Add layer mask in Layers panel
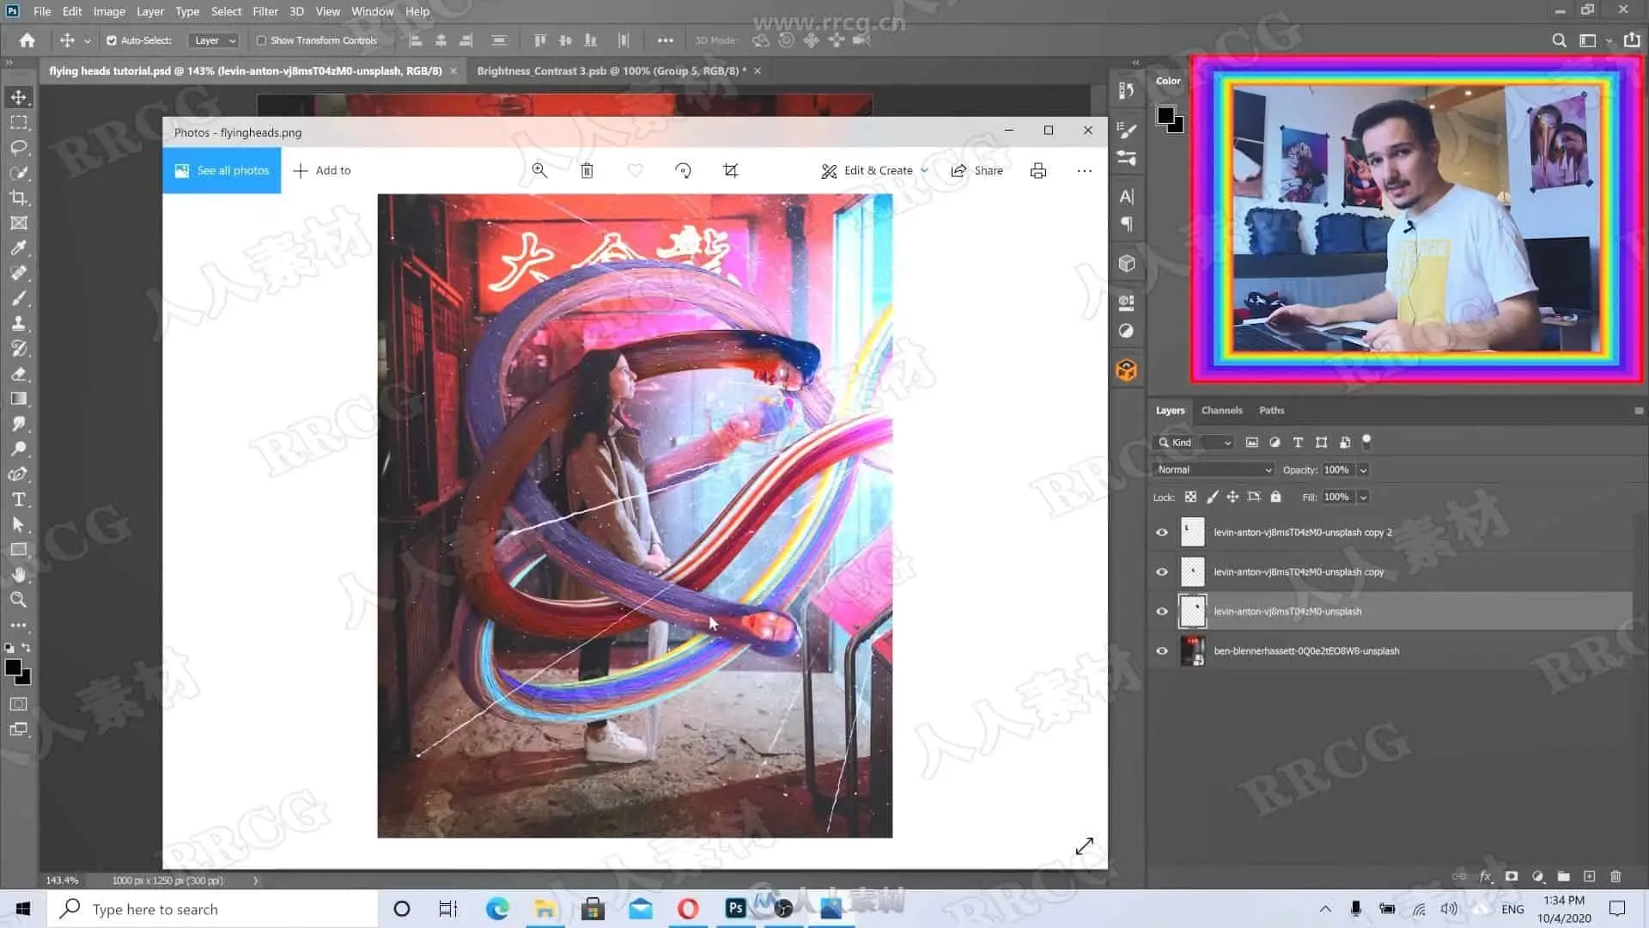Screen dimensions: 1649x928 pos(1512,876)
